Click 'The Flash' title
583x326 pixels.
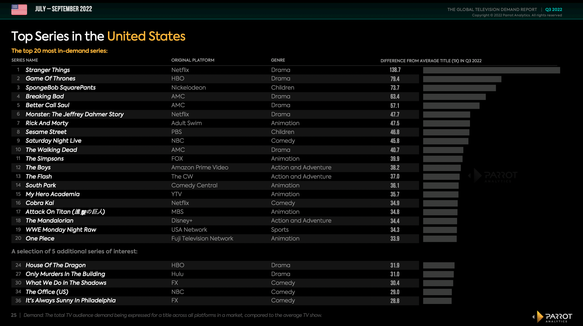click(39, 176)
